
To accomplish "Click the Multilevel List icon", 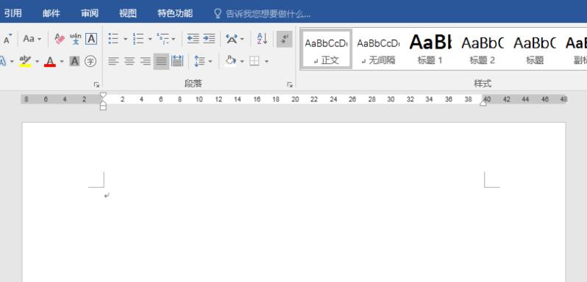I will coord(163,39).
